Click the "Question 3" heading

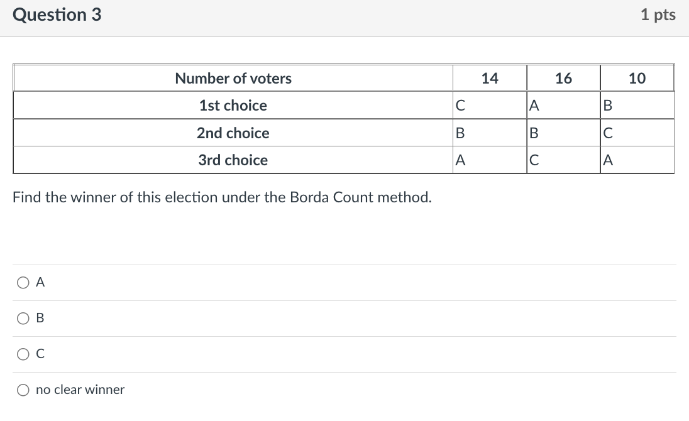pyautogui.click(x=57, y=14)
